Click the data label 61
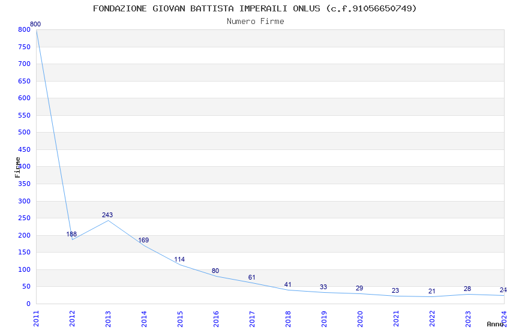Viewport: 510px width, 330px height. (x=252, y=277)
